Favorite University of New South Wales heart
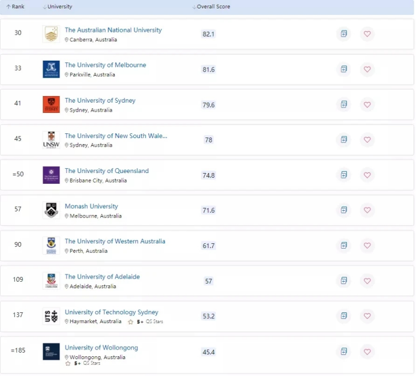 pyautogui.click(x=367, y=139)
